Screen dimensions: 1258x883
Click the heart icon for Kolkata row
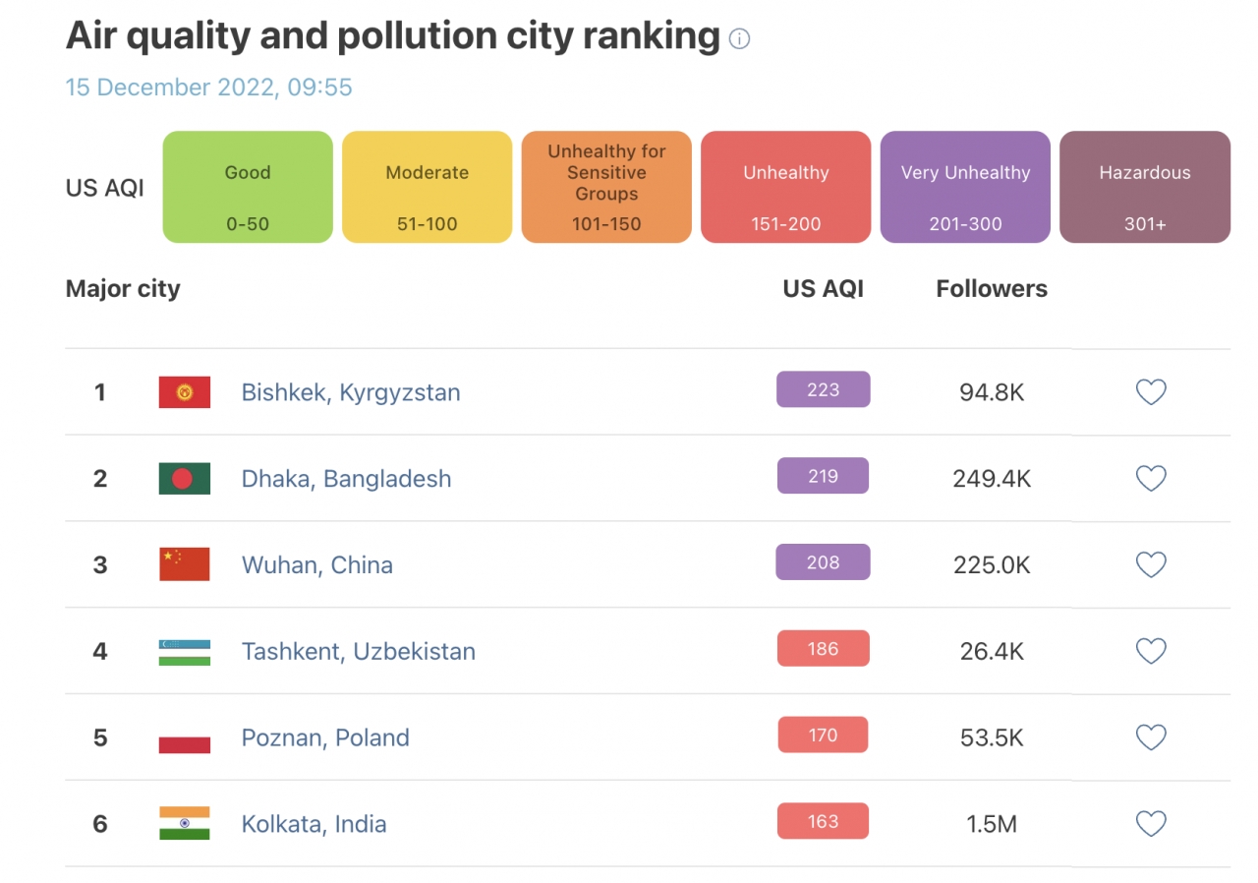pyautogui.click(x=1151, y=824)
